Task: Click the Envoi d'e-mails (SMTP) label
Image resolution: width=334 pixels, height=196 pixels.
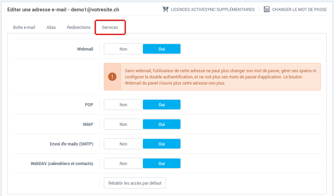Action: pyautogui.click(x=71, y=144)
